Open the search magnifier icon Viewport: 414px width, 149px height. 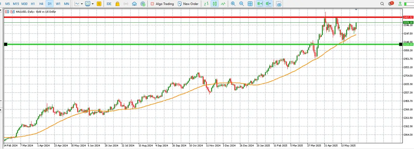(383, 4)
